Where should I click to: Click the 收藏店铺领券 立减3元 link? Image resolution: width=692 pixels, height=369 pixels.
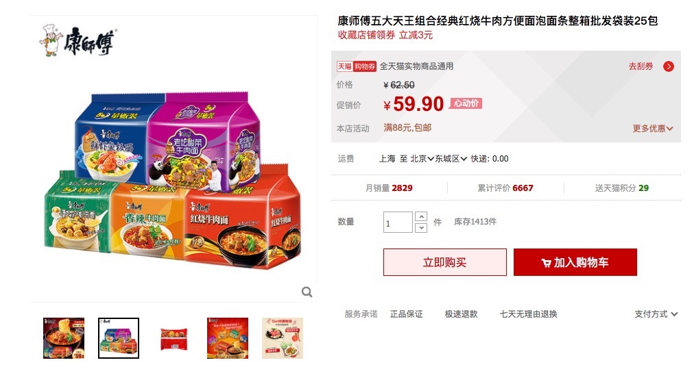(385, 35)
